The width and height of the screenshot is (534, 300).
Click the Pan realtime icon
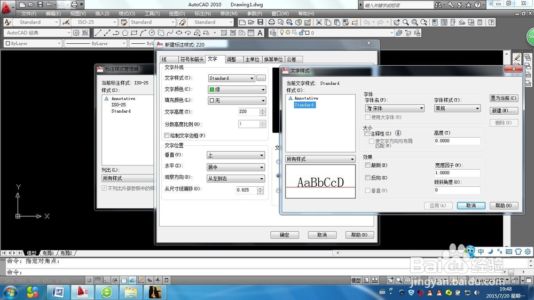pyautogui.click(x=396, y=22)
